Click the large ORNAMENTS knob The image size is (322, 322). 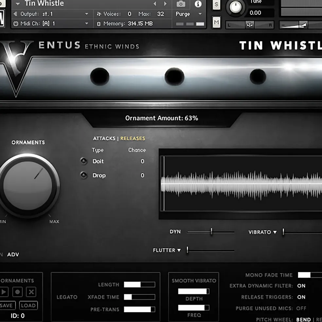[x=28, y=186]
